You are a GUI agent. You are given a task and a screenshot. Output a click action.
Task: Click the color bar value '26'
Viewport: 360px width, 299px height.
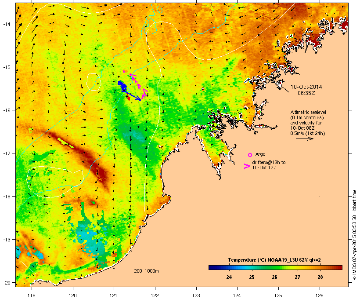(x=274, y=277)
